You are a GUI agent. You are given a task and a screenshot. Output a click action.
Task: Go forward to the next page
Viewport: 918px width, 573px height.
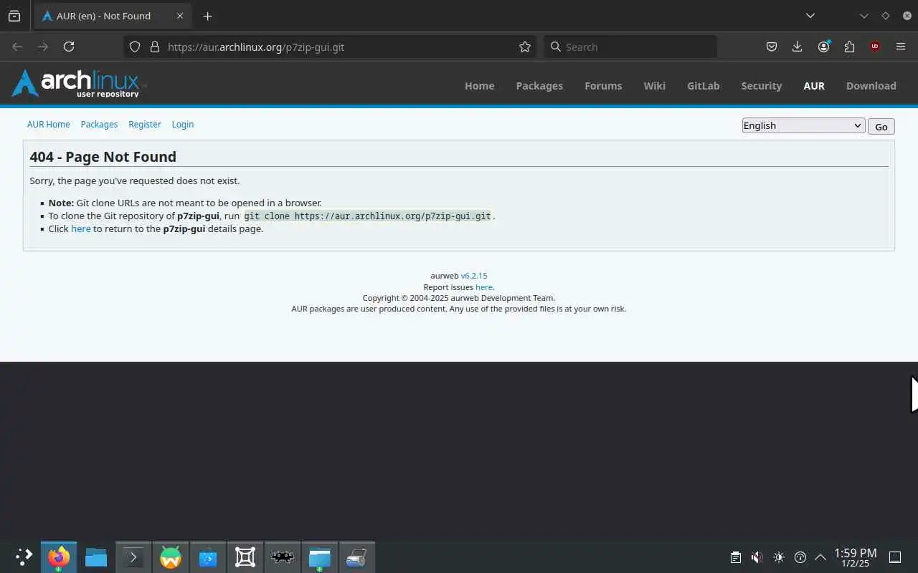tap(43, 47)
